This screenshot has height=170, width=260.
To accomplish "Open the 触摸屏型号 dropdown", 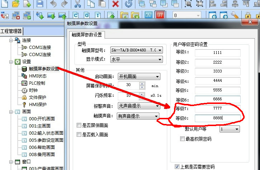I will point(160,50).
